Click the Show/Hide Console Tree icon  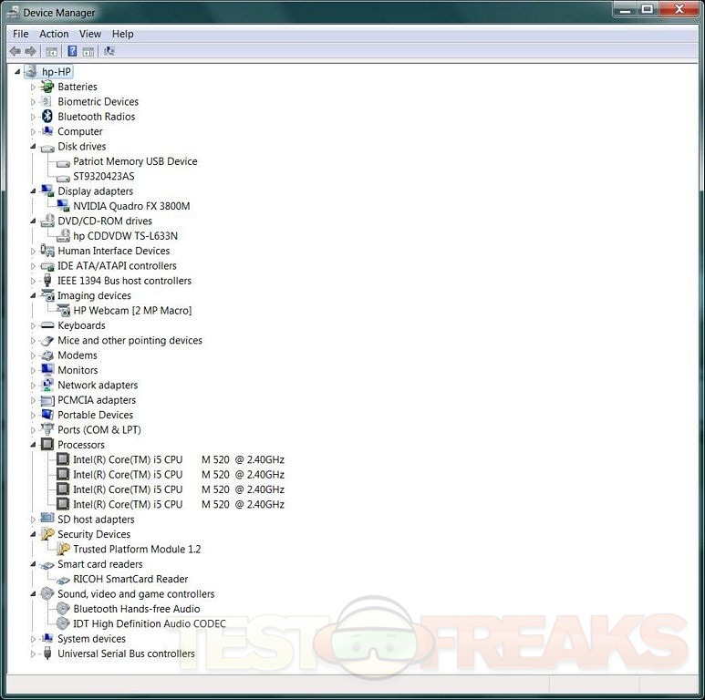[x=52, y=52]
